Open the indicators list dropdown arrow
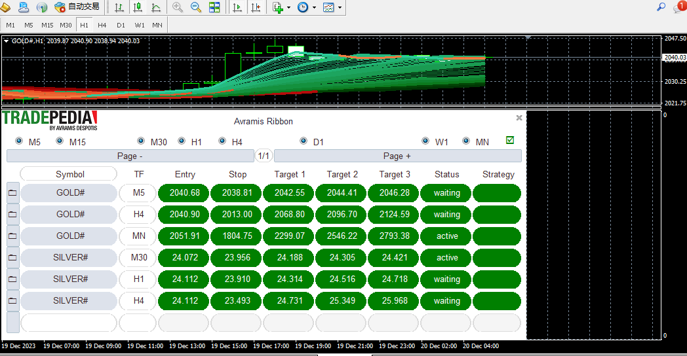This screenshot has height=356, width=687. 288,8
